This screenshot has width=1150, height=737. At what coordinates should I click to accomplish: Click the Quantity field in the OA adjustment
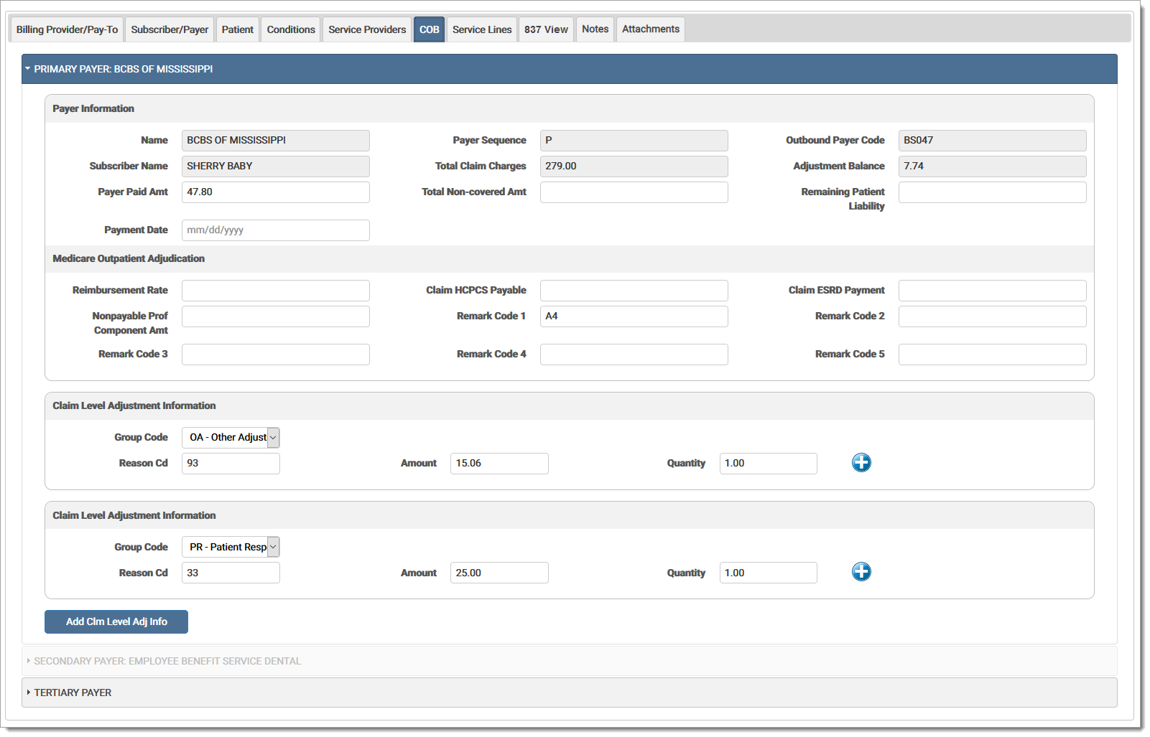[x=769, y=464]
